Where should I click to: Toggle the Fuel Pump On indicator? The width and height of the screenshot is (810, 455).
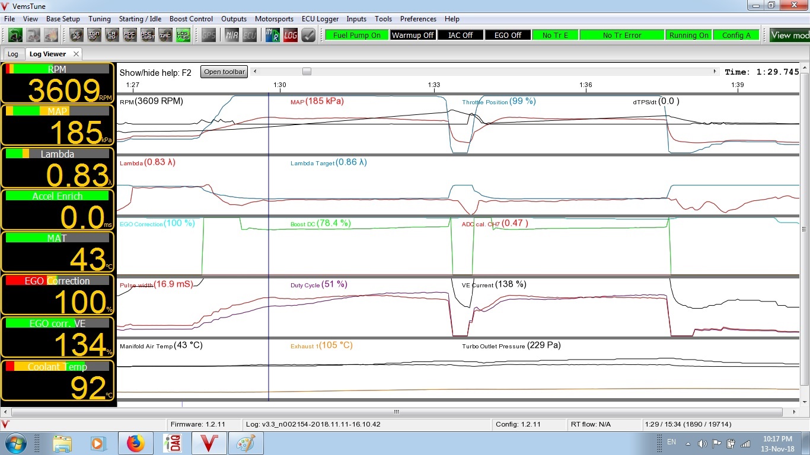pyautogui.click(x=356, y=35)
